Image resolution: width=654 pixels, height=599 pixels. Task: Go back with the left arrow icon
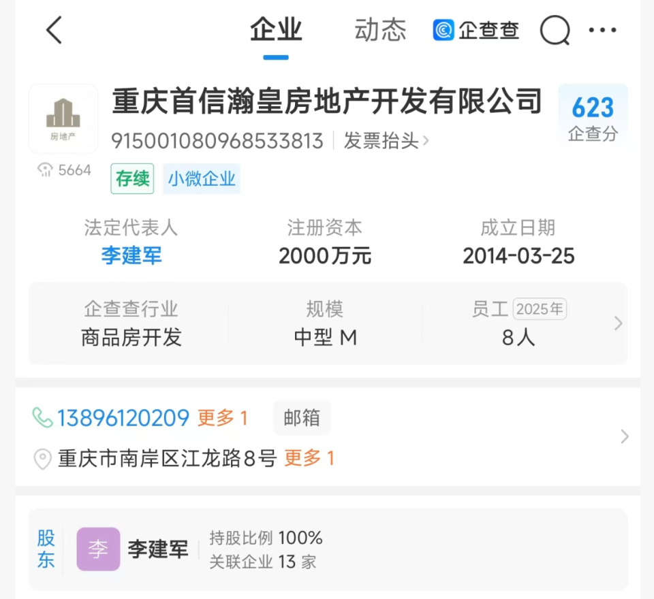54,30
